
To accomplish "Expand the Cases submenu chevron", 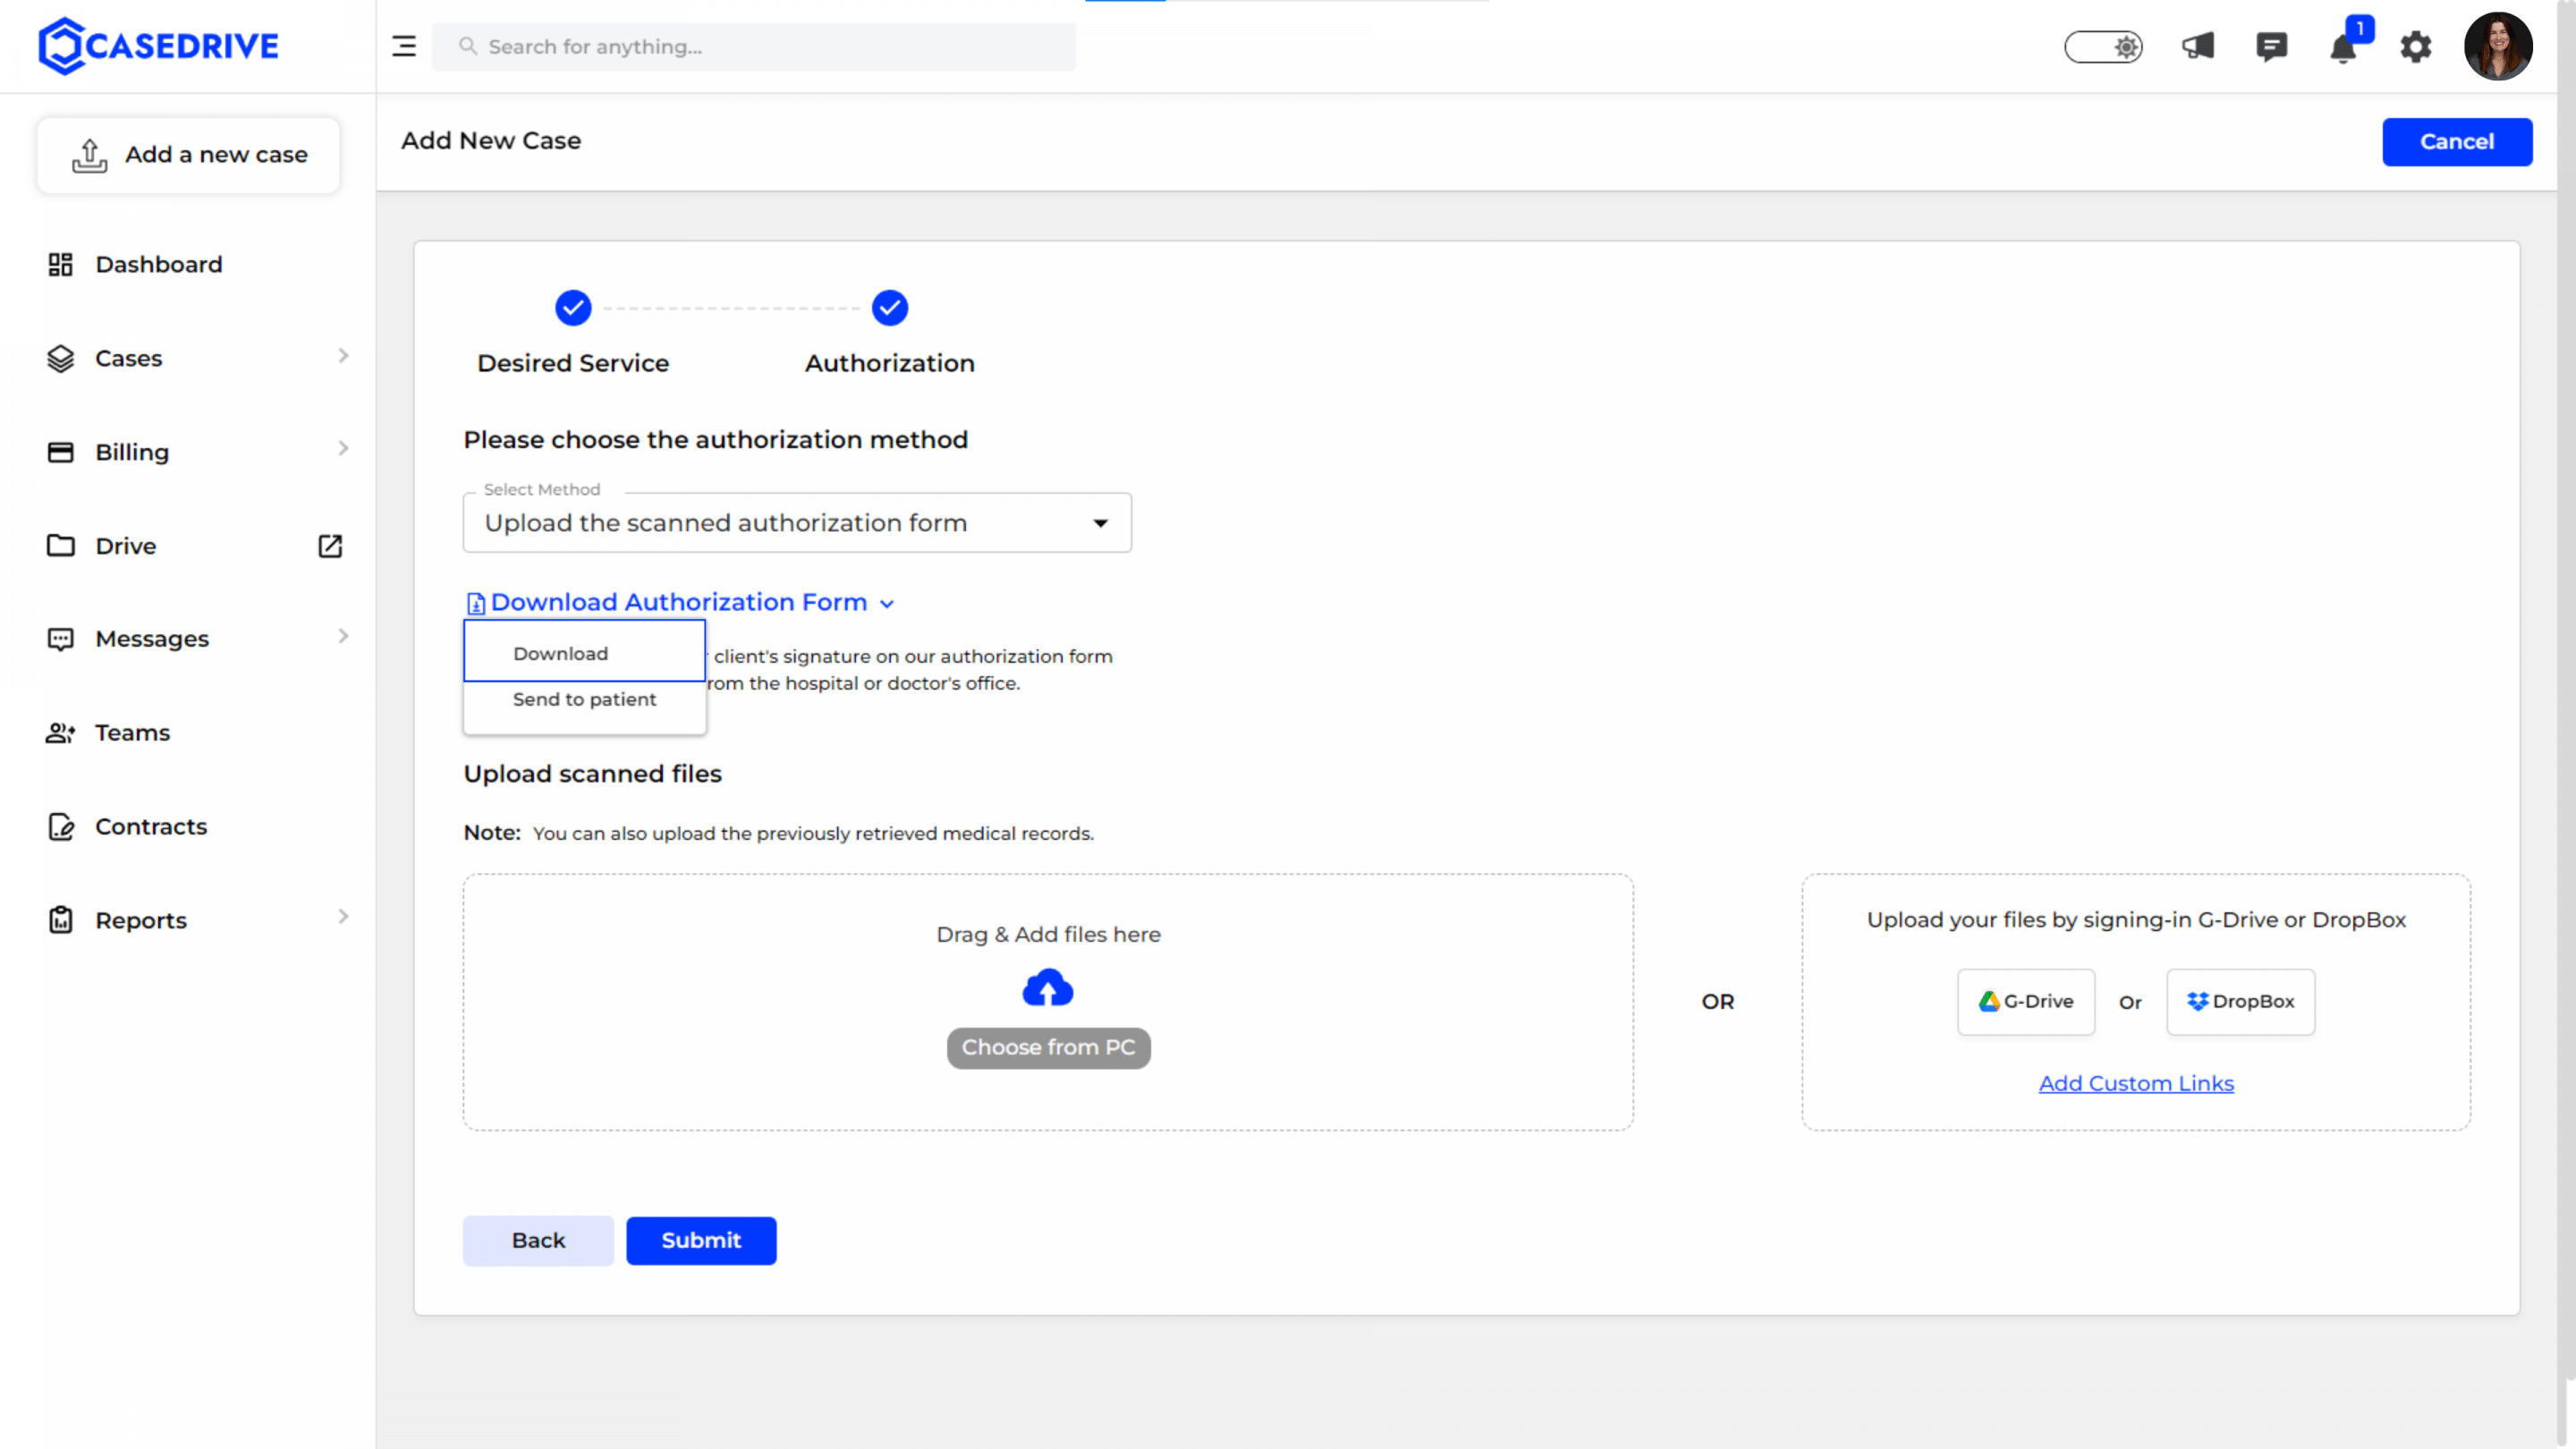I will [x=343, y=356].
